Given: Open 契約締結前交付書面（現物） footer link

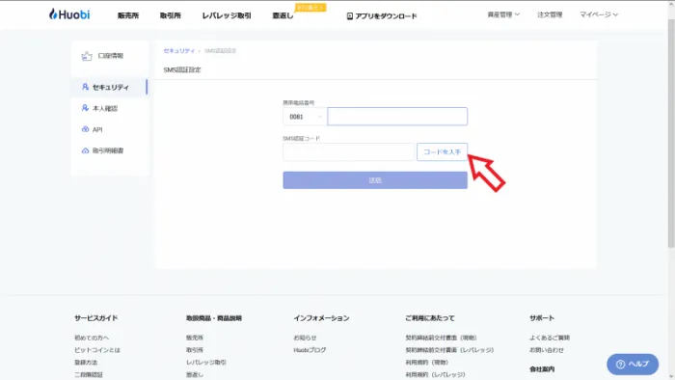Looking at the screenshot, I should pos(441,338).
